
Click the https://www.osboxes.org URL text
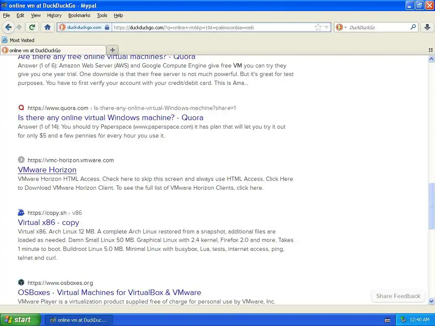tap(60, 283)
